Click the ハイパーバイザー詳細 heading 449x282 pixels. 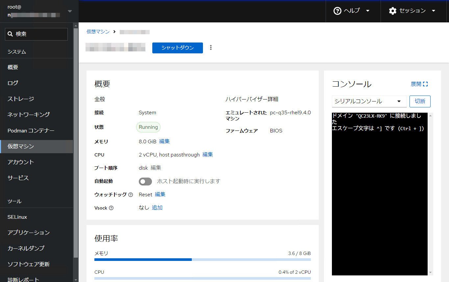click(x=252, y=99)
